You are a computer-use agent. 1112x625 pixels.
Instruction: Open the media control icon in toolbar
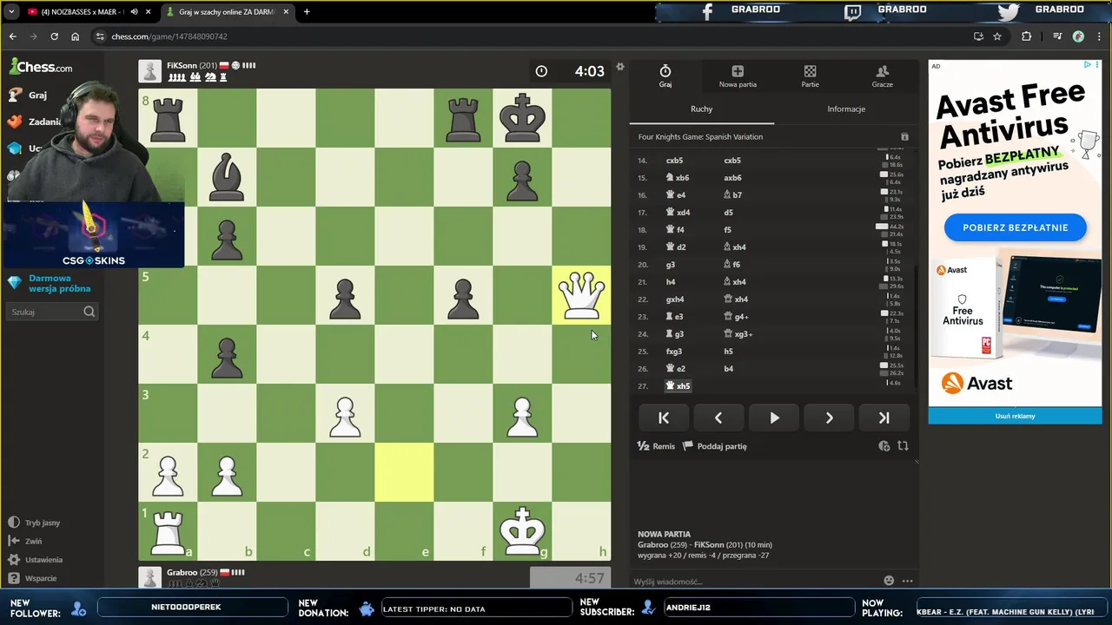coord(1057,36)
